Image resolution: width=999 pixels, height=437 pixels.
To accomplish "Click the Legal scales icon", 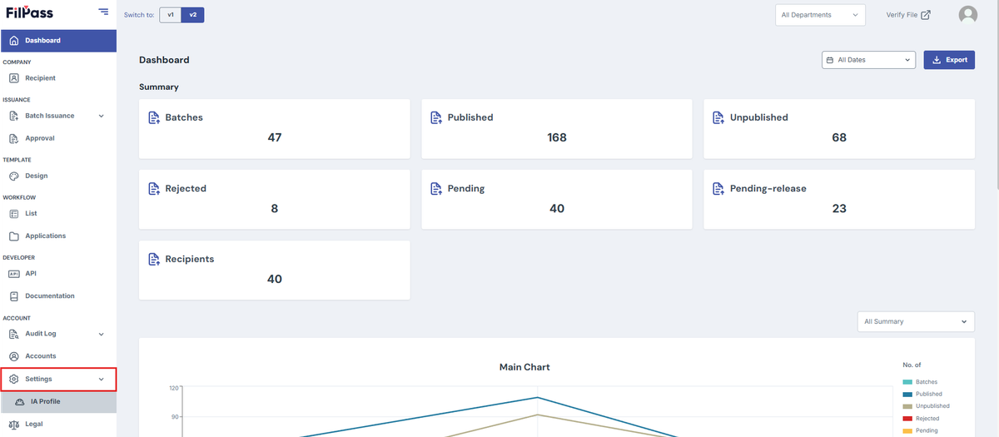I will tap(13, 424).
